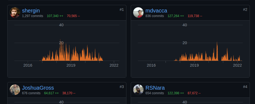Click shergin's 107,340 ++ additions count
Image resolution: width=255 pixels, height=104 pixels.
click(55, 16)
